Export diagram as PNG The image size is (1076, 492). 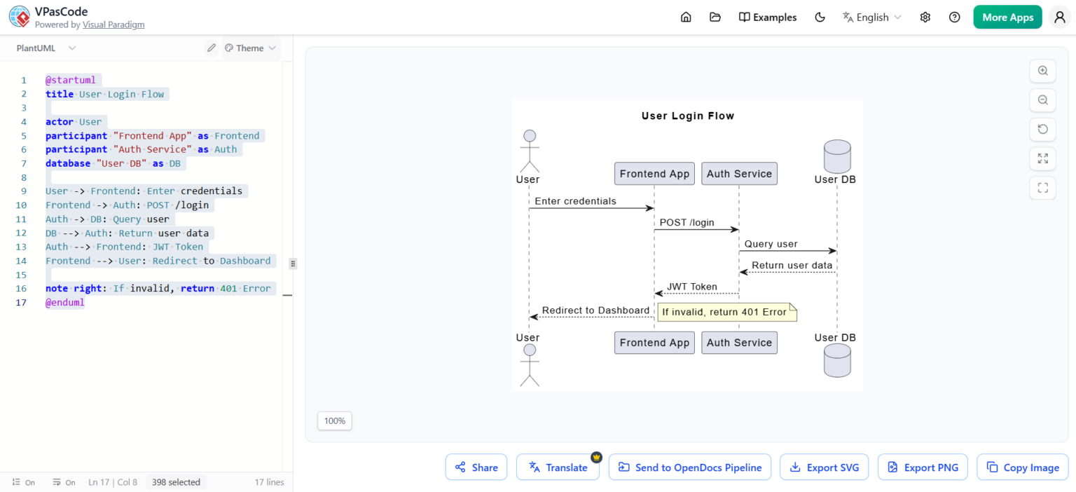pos(923,467)
